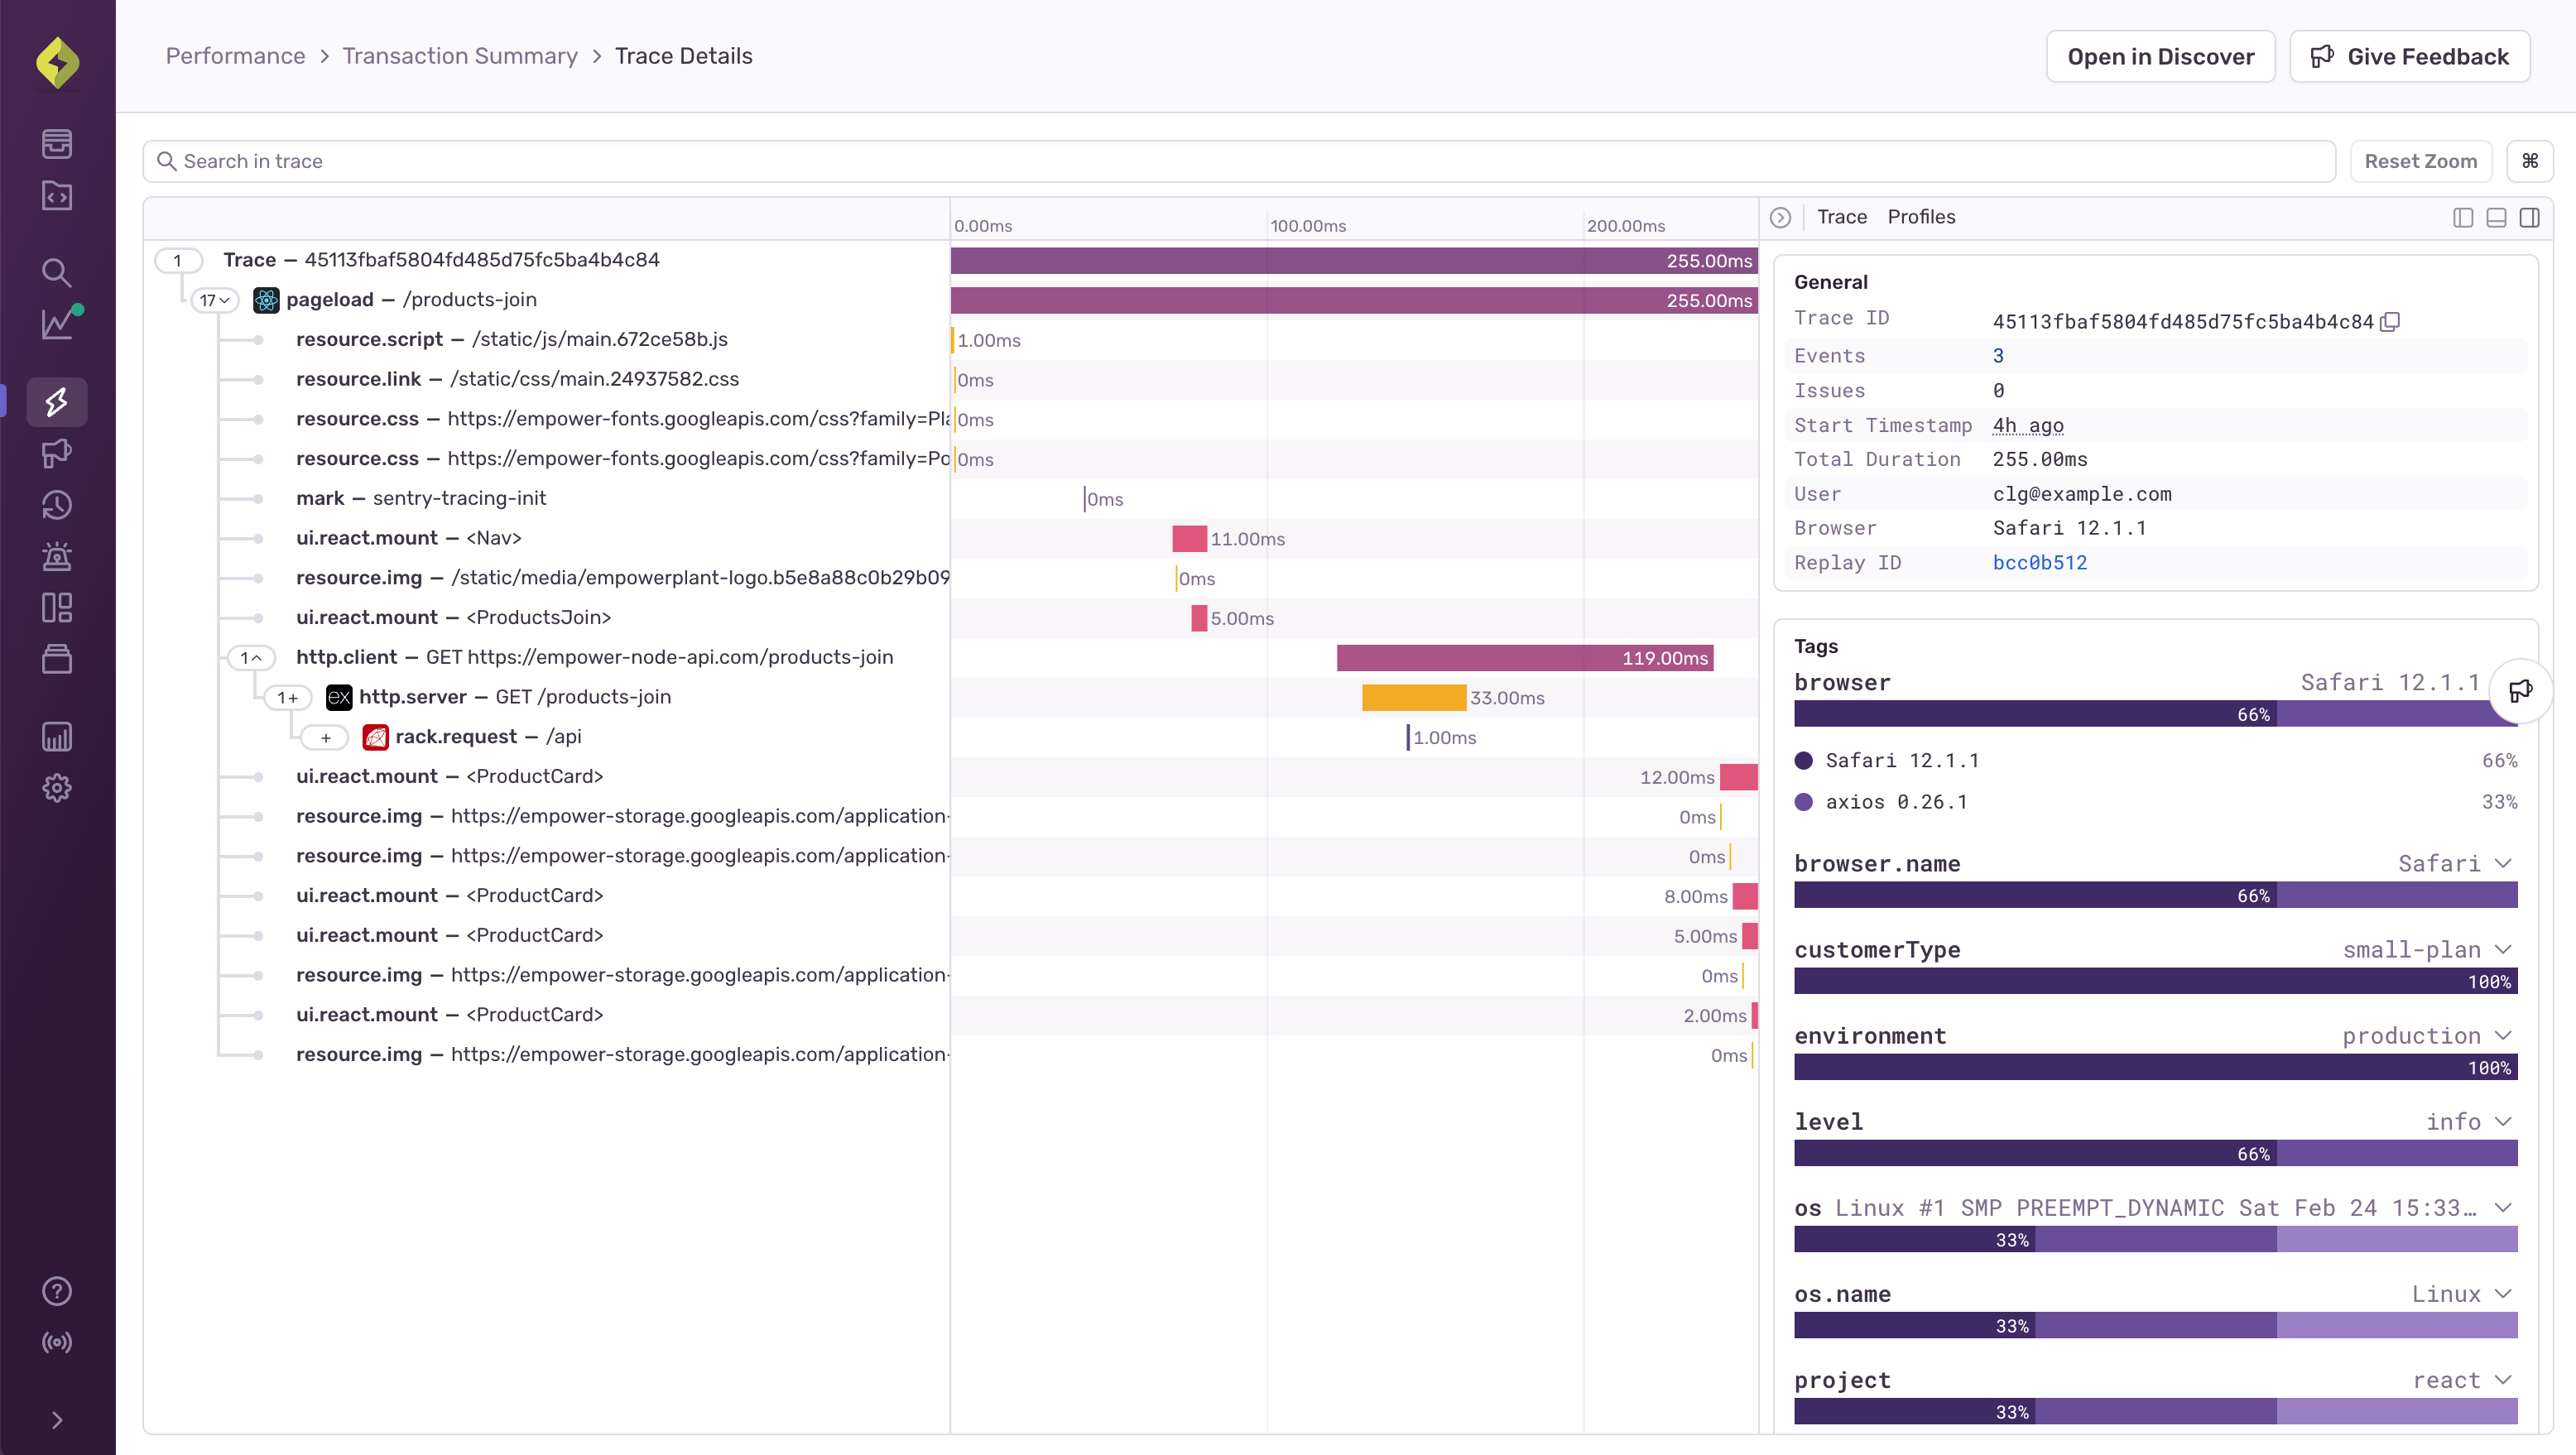Open the Settings gear in sidebar
Screen dimensions: 2576x1455
57,788
